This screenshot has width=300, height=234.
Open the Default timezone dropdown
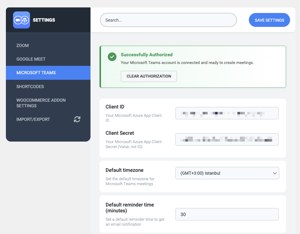(x=227, y=173)
